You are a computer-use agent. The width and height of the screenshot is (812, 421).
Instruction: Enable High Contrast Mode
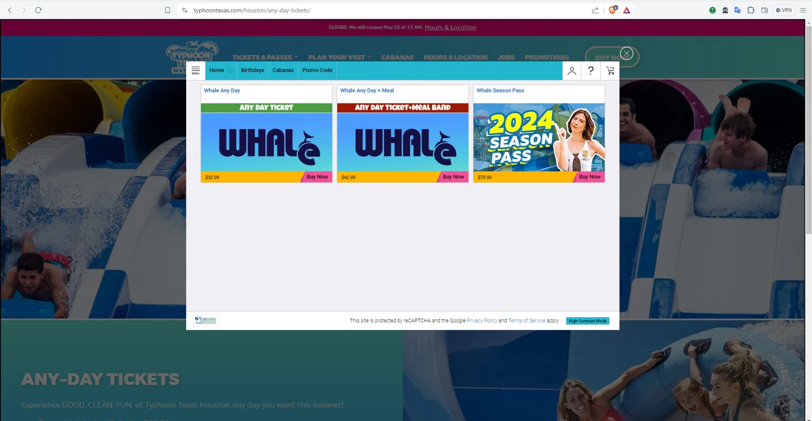click(587, 321)
